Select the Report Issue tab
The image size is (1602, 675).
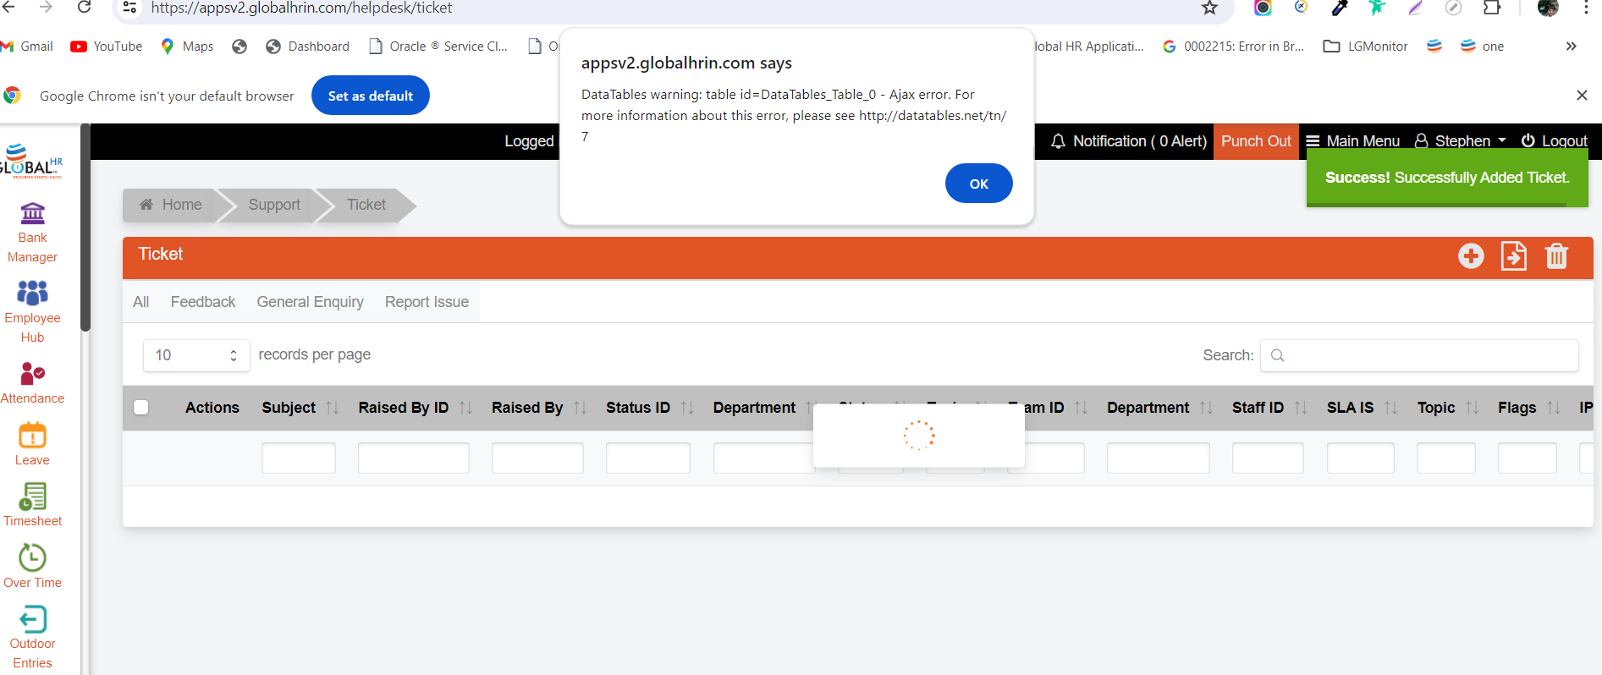tap(427, 302)
